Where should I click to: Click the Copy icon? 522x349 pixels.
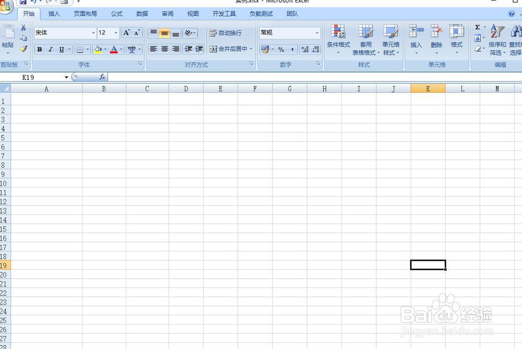tap(23, 38)
